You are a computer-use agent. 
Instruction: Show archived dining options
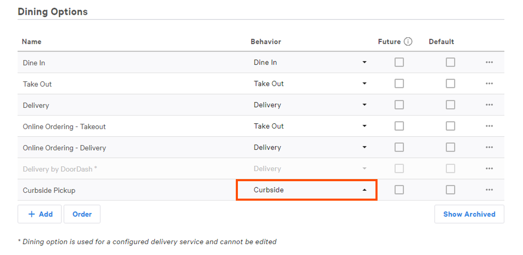[x=469, y=214]
